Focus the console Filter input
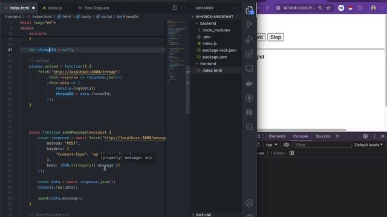 [x=323, y=145]
